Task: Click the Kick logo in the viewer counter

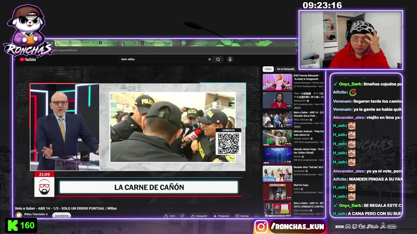Action: (x=13, y=226)
